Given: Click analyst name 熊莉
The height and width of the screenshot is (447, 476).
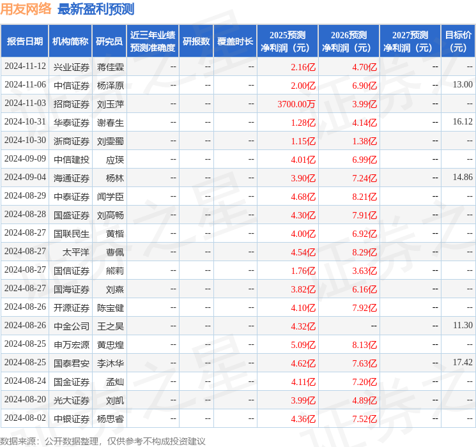Looking at the screenshot, I should [115, 271].
